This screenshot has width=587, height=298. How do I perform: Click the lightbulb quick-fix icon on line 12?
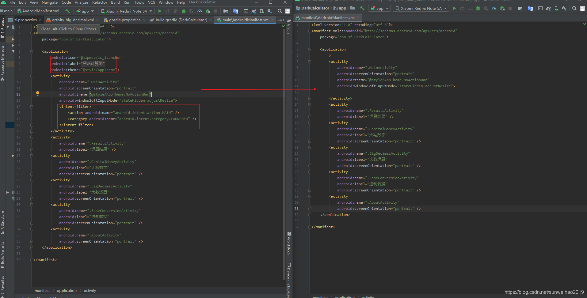click(38, 94)
